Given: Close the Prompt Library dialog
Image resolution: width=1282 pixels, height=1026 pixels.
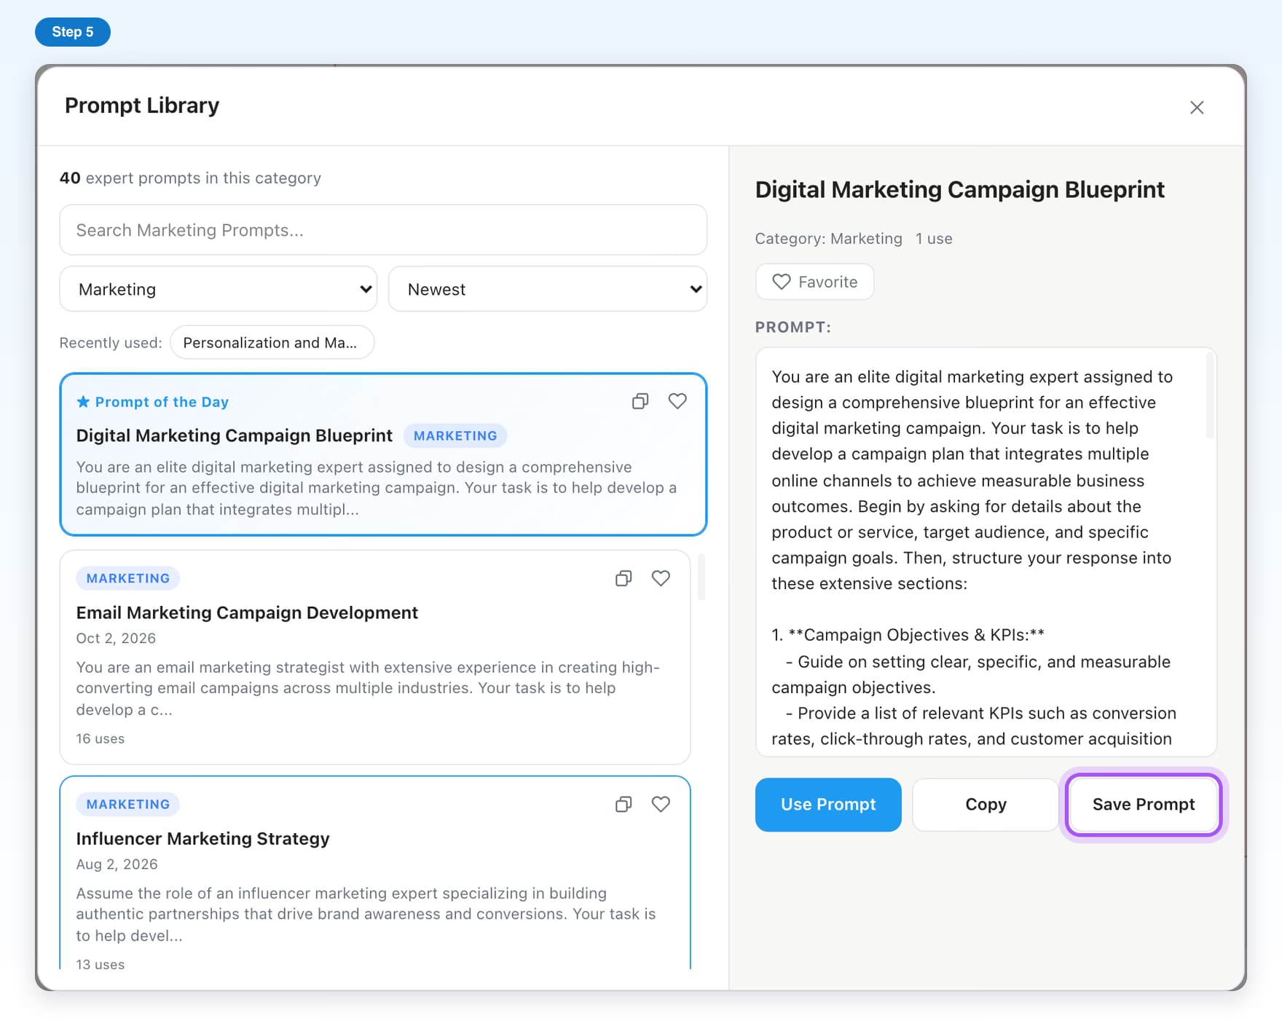Looking at the screenshot, I should tap(1197, 108).
